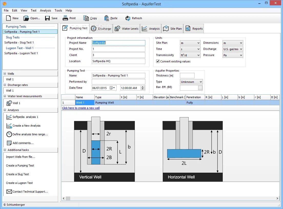Open the Pumping Test tab
Screen dimensions: 283x209
tap(75, 28)
